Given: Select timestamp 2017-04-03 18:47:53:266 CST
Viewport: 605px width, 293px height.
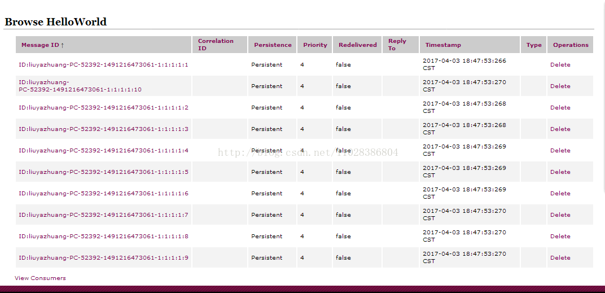Looking at the screenshot, I should 464,64.
